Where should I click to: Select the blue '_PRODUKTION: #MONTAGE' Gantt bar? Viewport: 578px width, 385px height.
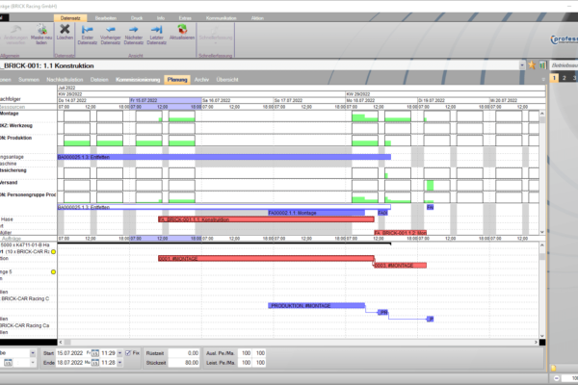[x=317, y=306]
